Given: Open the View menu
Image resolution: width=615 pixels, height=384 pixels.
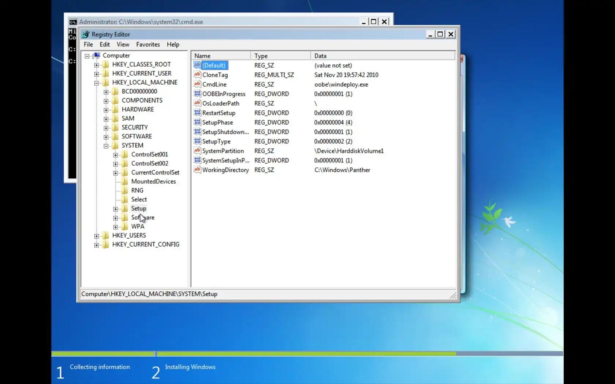Looking at the screenshot, I should click(123, 45).
